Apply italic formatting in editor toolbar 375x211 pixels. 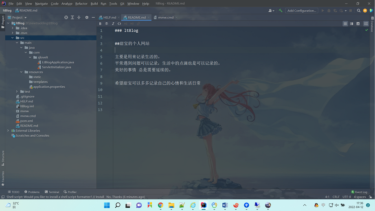[x=113, y=24]
